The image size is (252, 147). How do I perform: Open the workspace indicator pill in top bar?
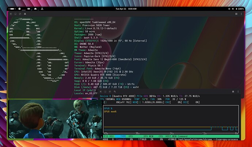tap(12, 9)
